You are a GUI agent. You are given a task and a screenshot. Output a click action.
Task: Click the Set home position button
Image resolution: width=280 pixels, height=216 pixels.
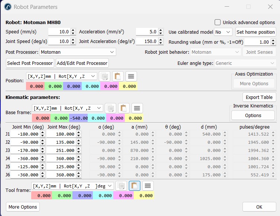[x=255, y=32]
